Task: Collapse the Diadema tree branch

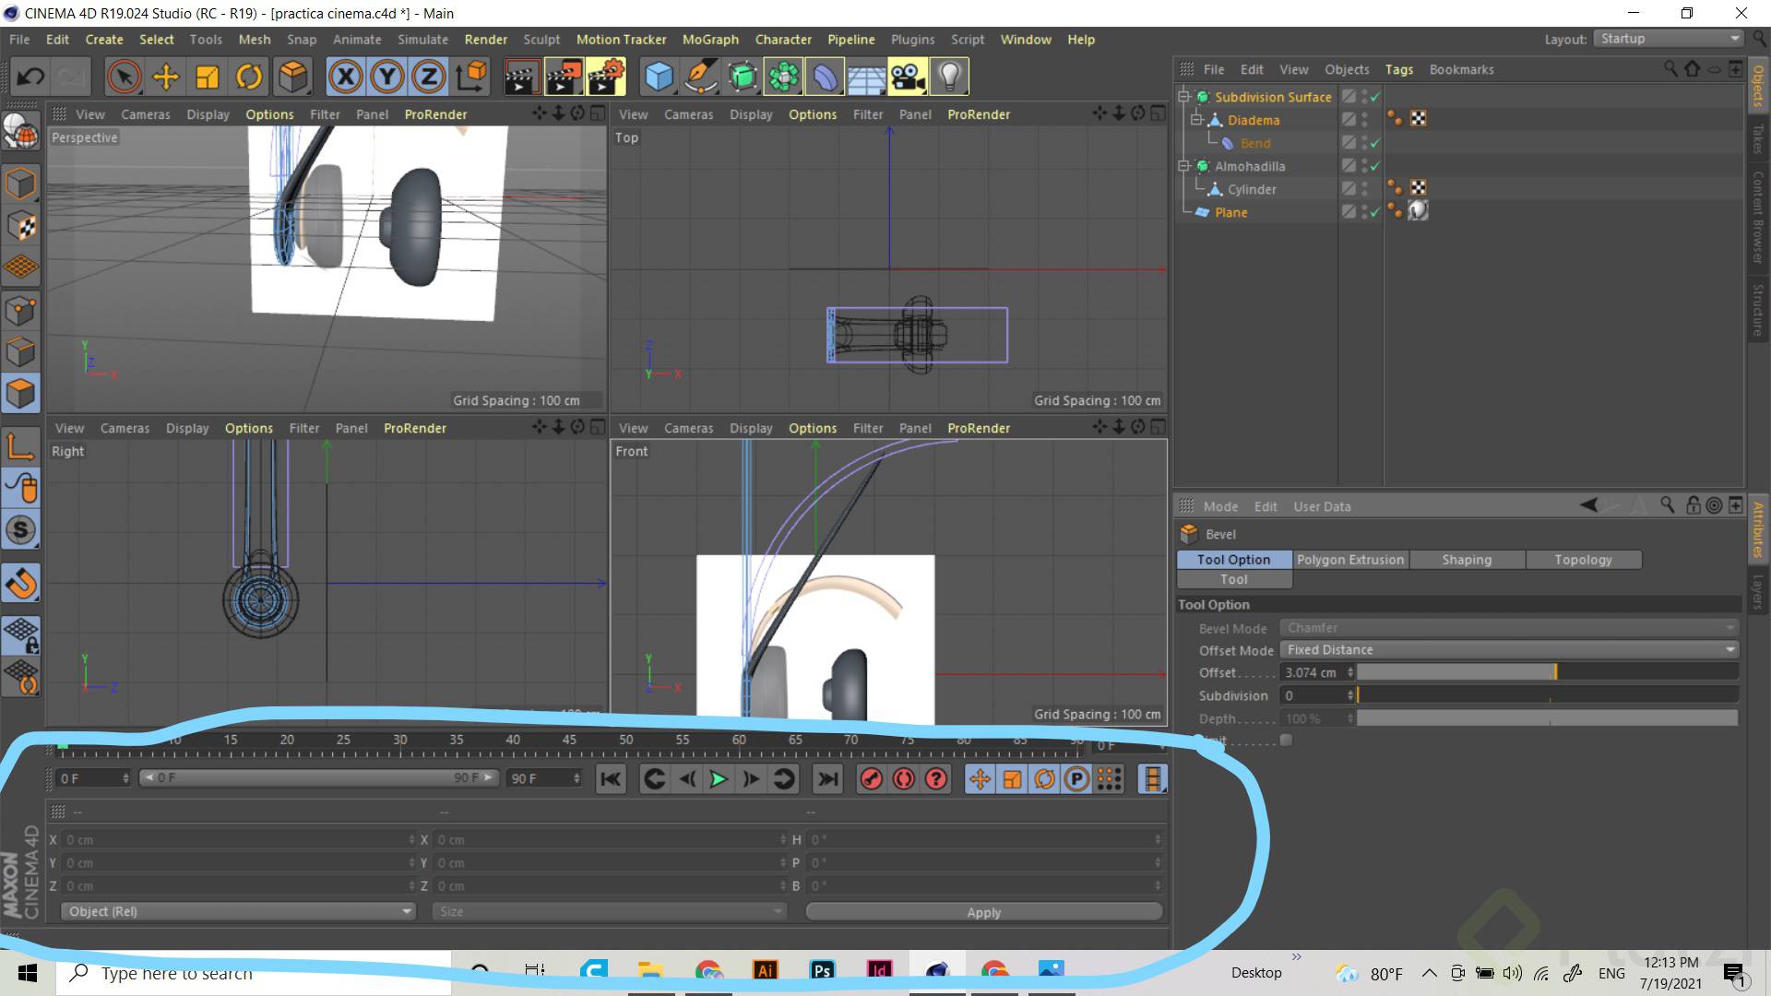Action: pyautogui.click(x=1197, y=120)
